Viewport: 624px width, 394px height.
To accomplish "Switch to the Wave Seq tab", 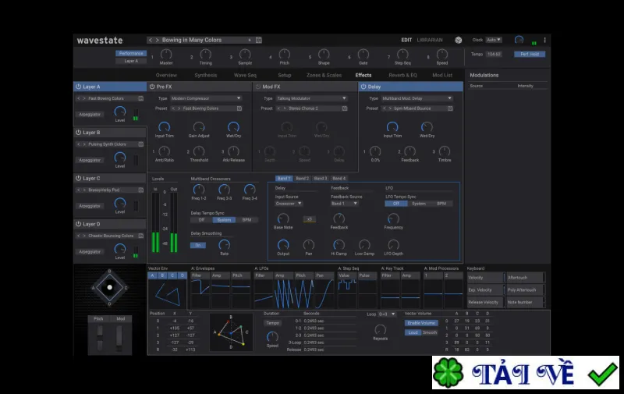I will (x=245, y=75).
